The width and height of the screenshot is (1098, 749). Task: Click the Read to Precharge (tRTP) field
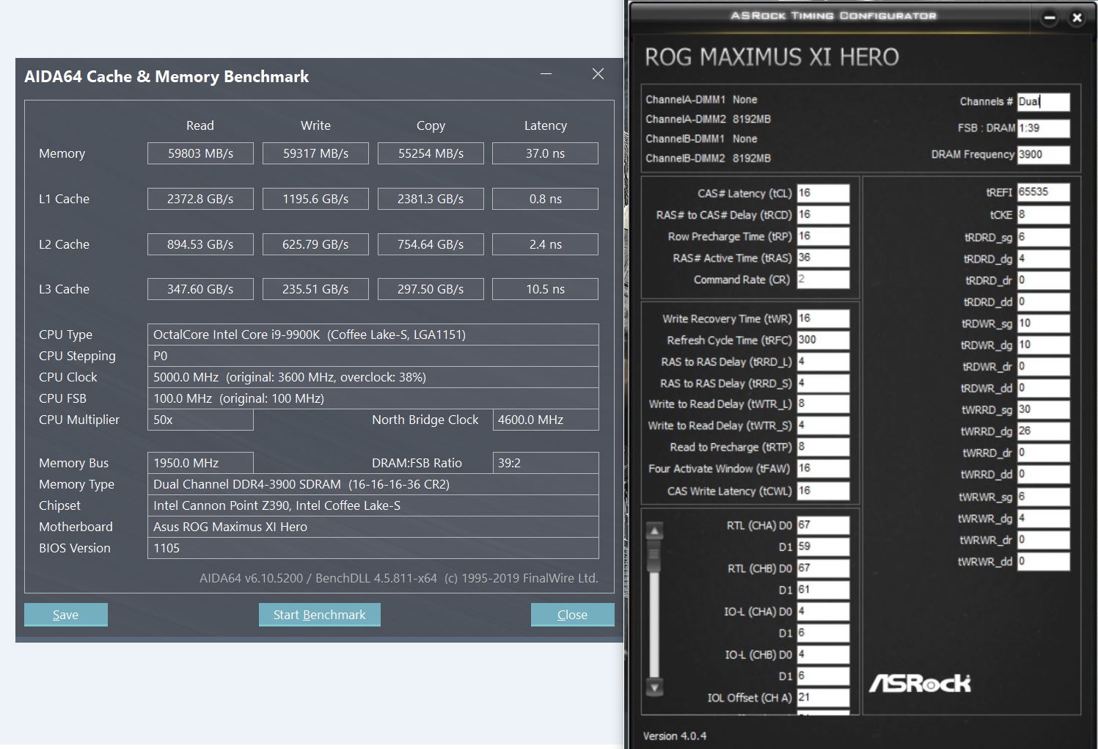click(823, 447)
